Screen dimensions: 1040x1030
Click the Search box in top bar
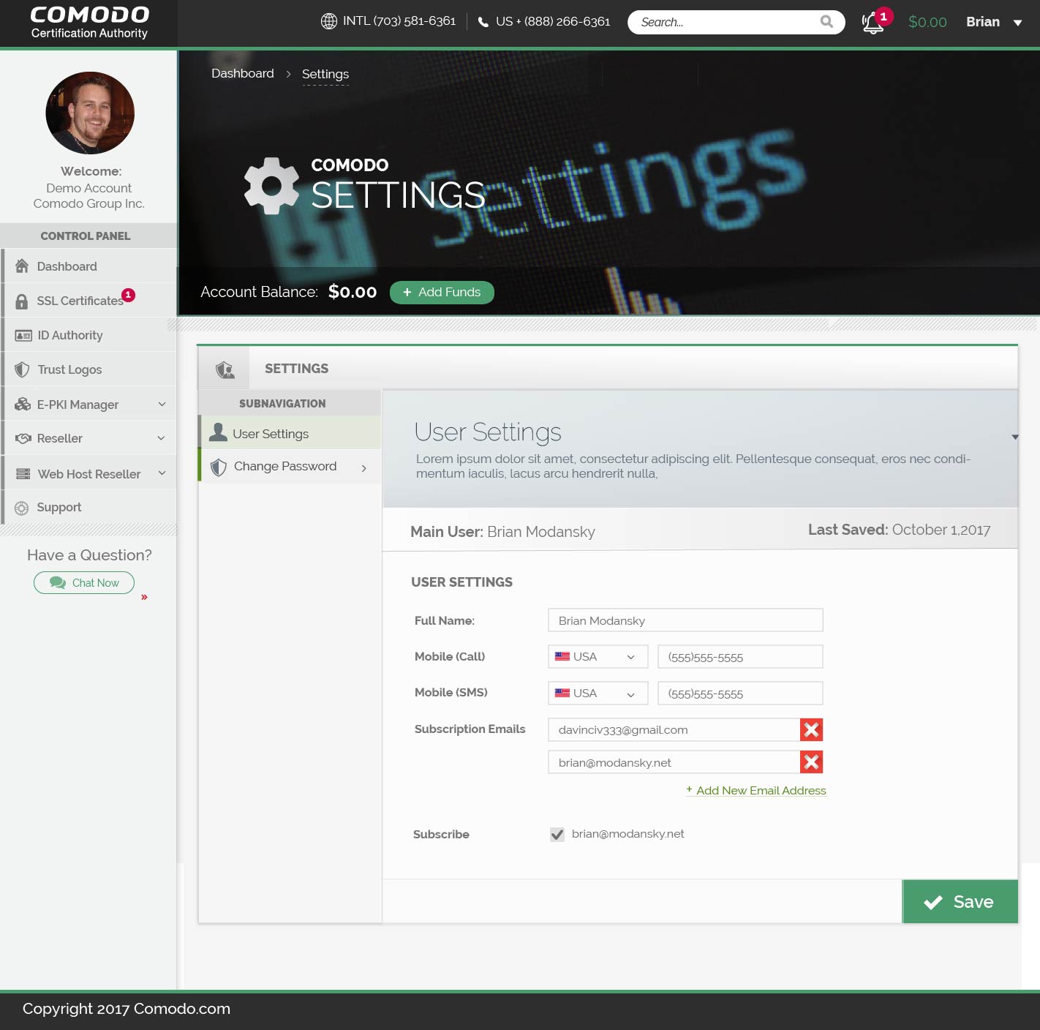(x=736, y=22)
